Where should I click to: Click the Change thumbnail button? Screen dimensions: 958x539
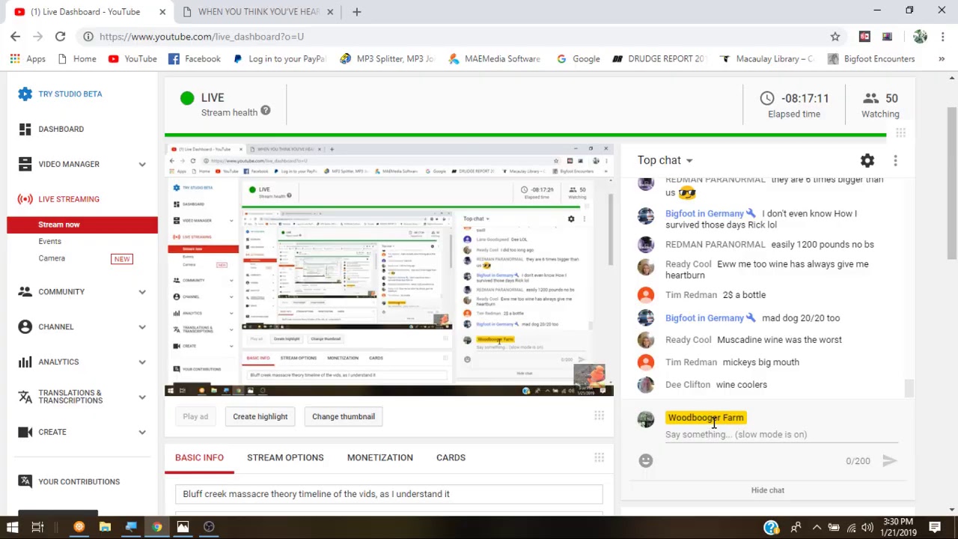click(344, 416)
